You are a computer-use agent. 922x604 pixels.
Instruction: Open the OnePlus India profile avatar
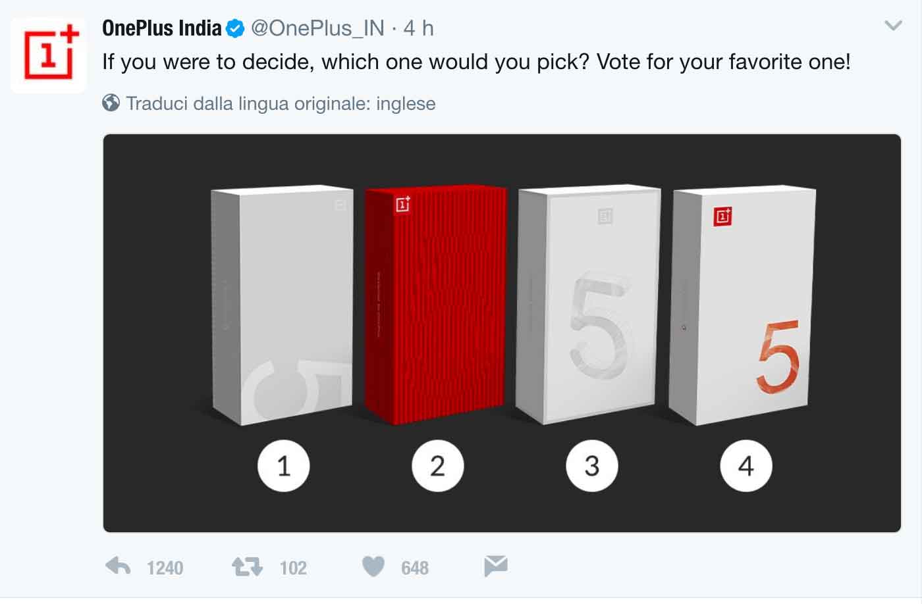(x=48, y=53)
